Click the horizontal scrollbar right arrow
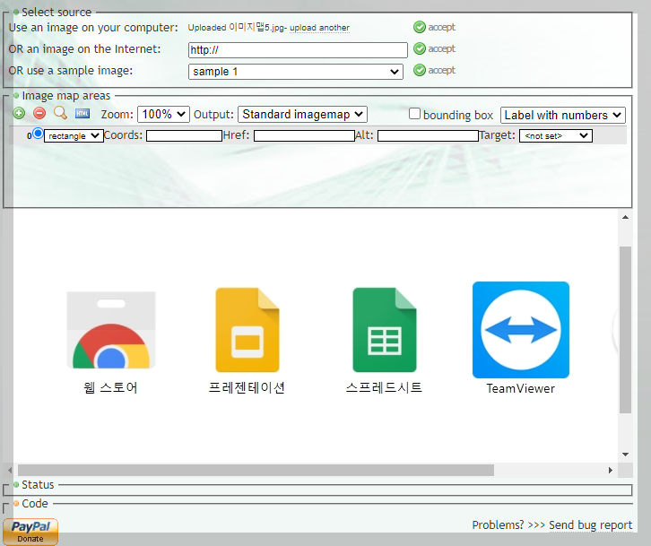The height and width of the screenshot is (546, 651). [611, 470]
